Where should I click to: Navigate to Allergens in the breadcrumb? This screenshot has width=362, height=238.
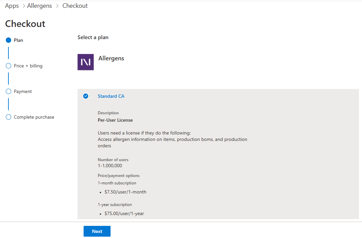39,6
